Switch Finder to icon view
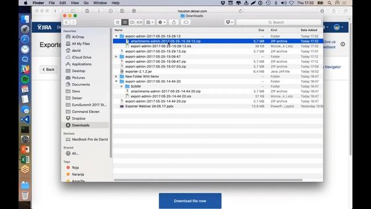This screenshot has height=209, width=371. (x=118, y=22)
